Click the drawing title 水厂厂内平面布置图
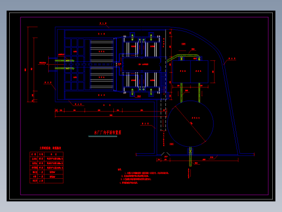The height and width of the screenshot is (212, 282). pyautogui.click(x=107, y=133)
